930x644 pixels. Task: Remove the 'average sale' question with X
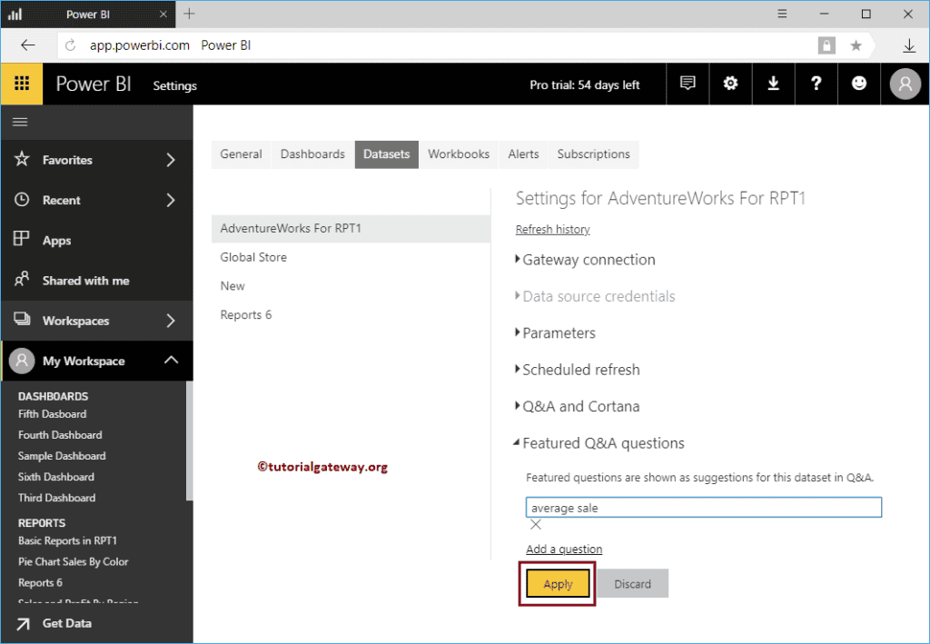point(536,525)
